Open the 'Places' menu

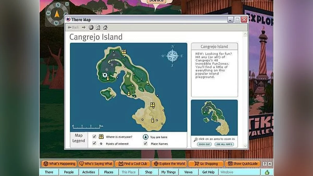tap(109, 172)
